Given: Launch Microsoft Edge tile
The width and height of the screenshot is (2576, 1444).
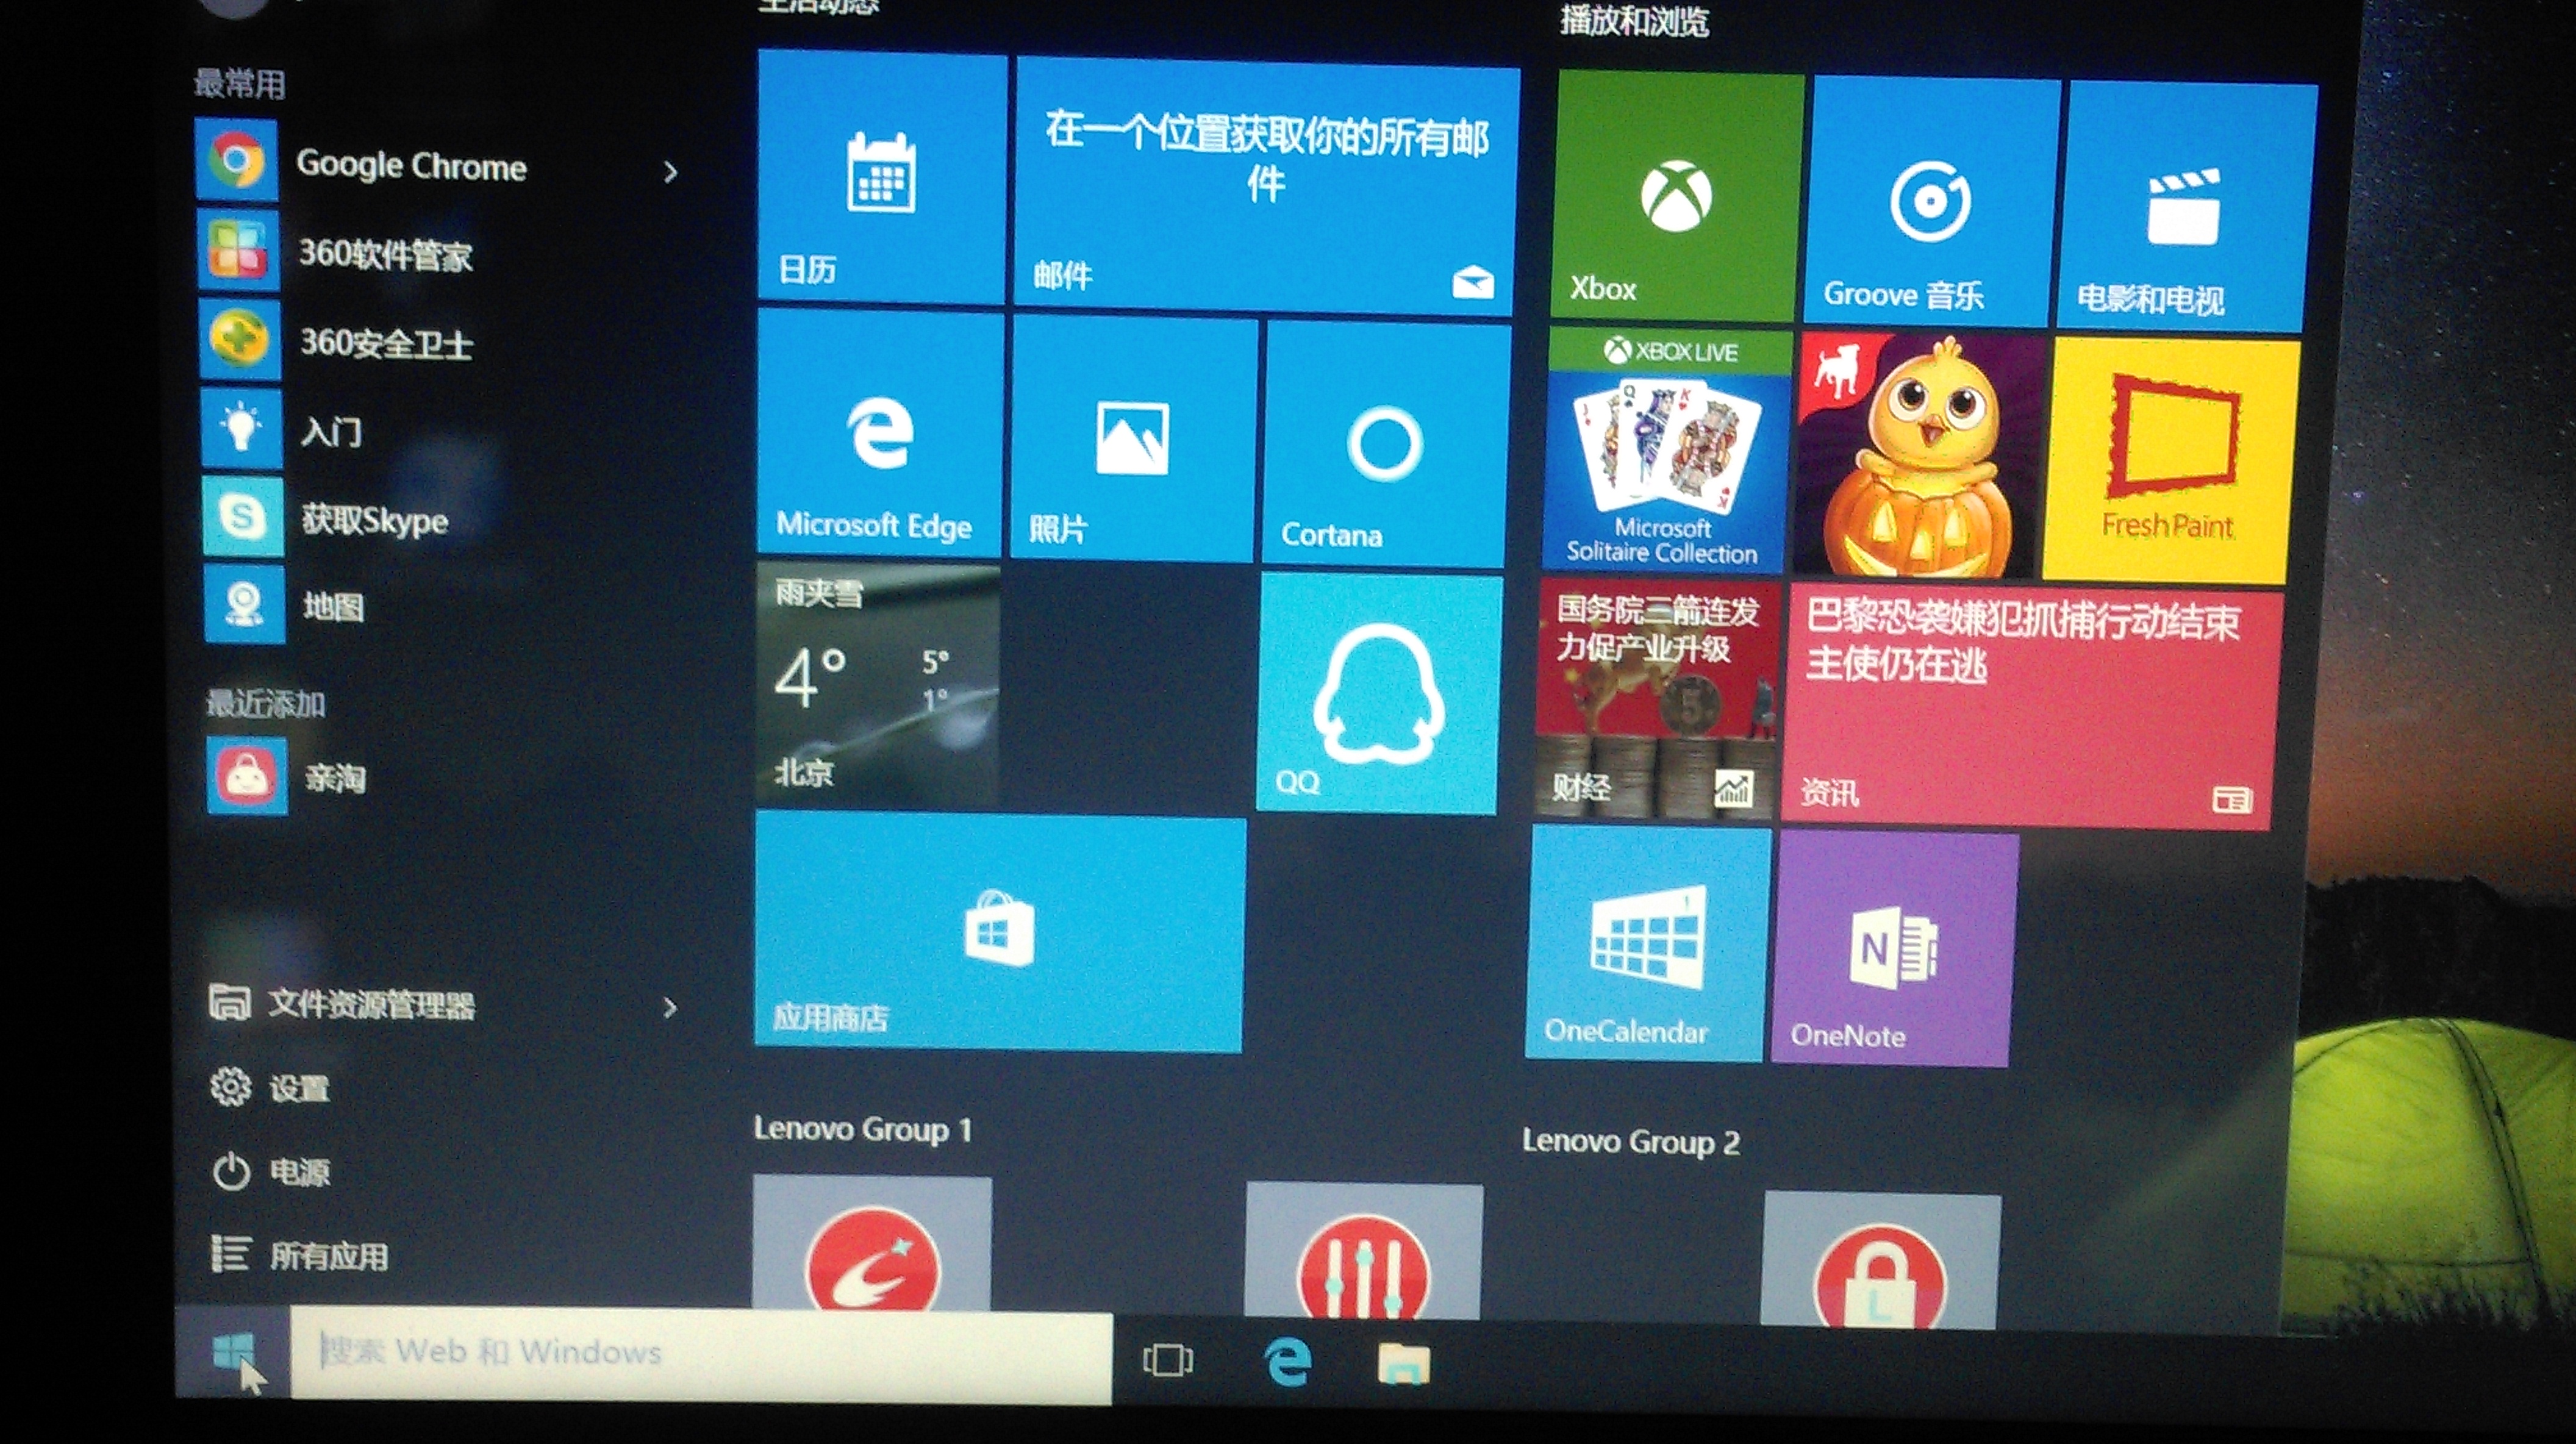Looking at the screenshot, I should tap(879, 432).
